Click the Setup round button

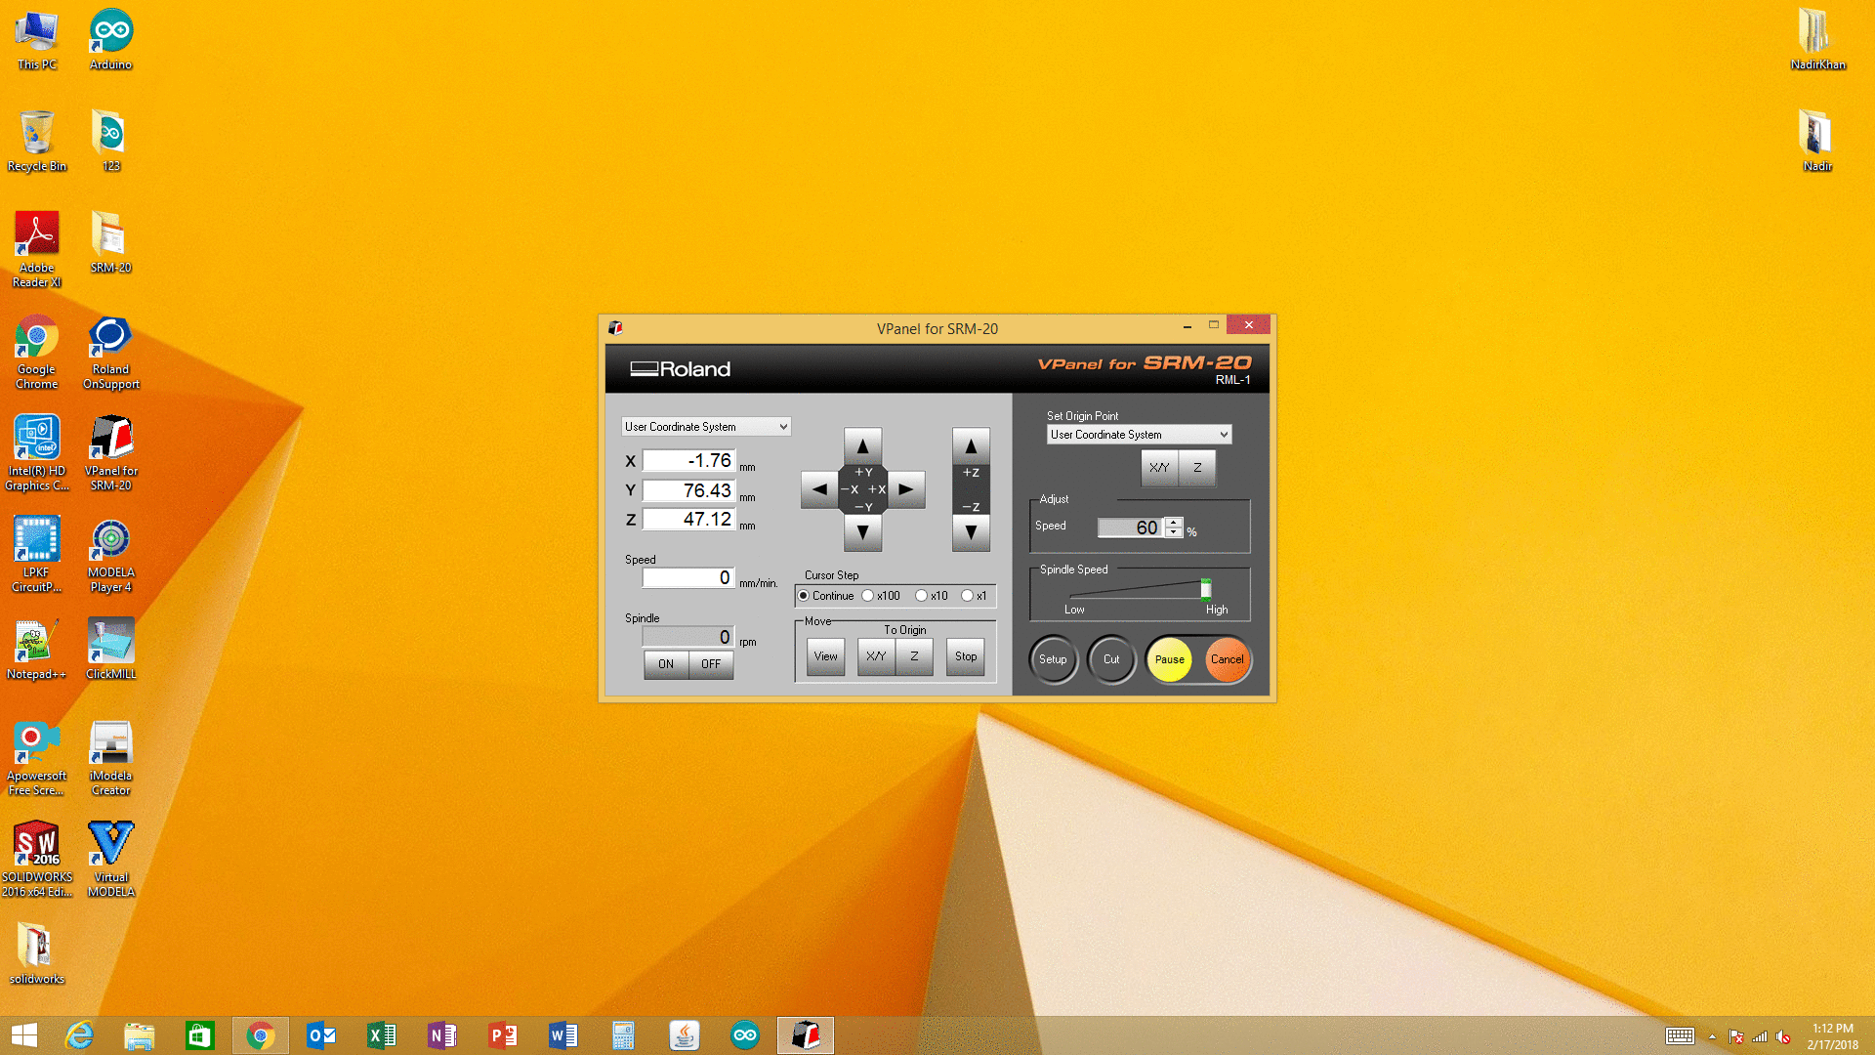click(1053, 659)
